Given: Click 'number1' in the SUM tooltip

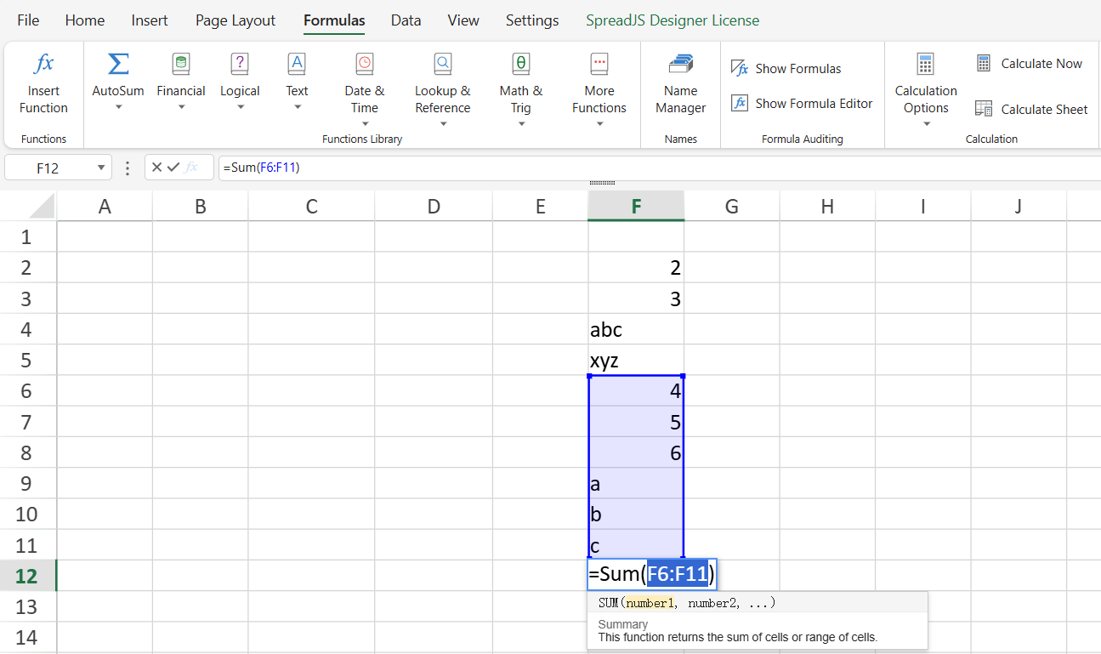Looking at the screenshot, I should point(650,603).
